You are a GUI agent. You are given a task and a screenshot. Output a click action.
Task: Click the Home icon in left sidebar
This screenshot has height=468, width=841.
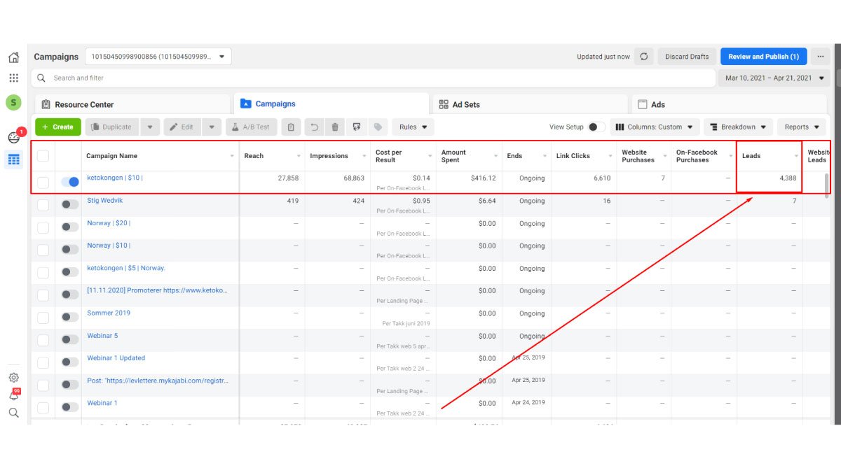pyautogui.click(x=13, y=57)
